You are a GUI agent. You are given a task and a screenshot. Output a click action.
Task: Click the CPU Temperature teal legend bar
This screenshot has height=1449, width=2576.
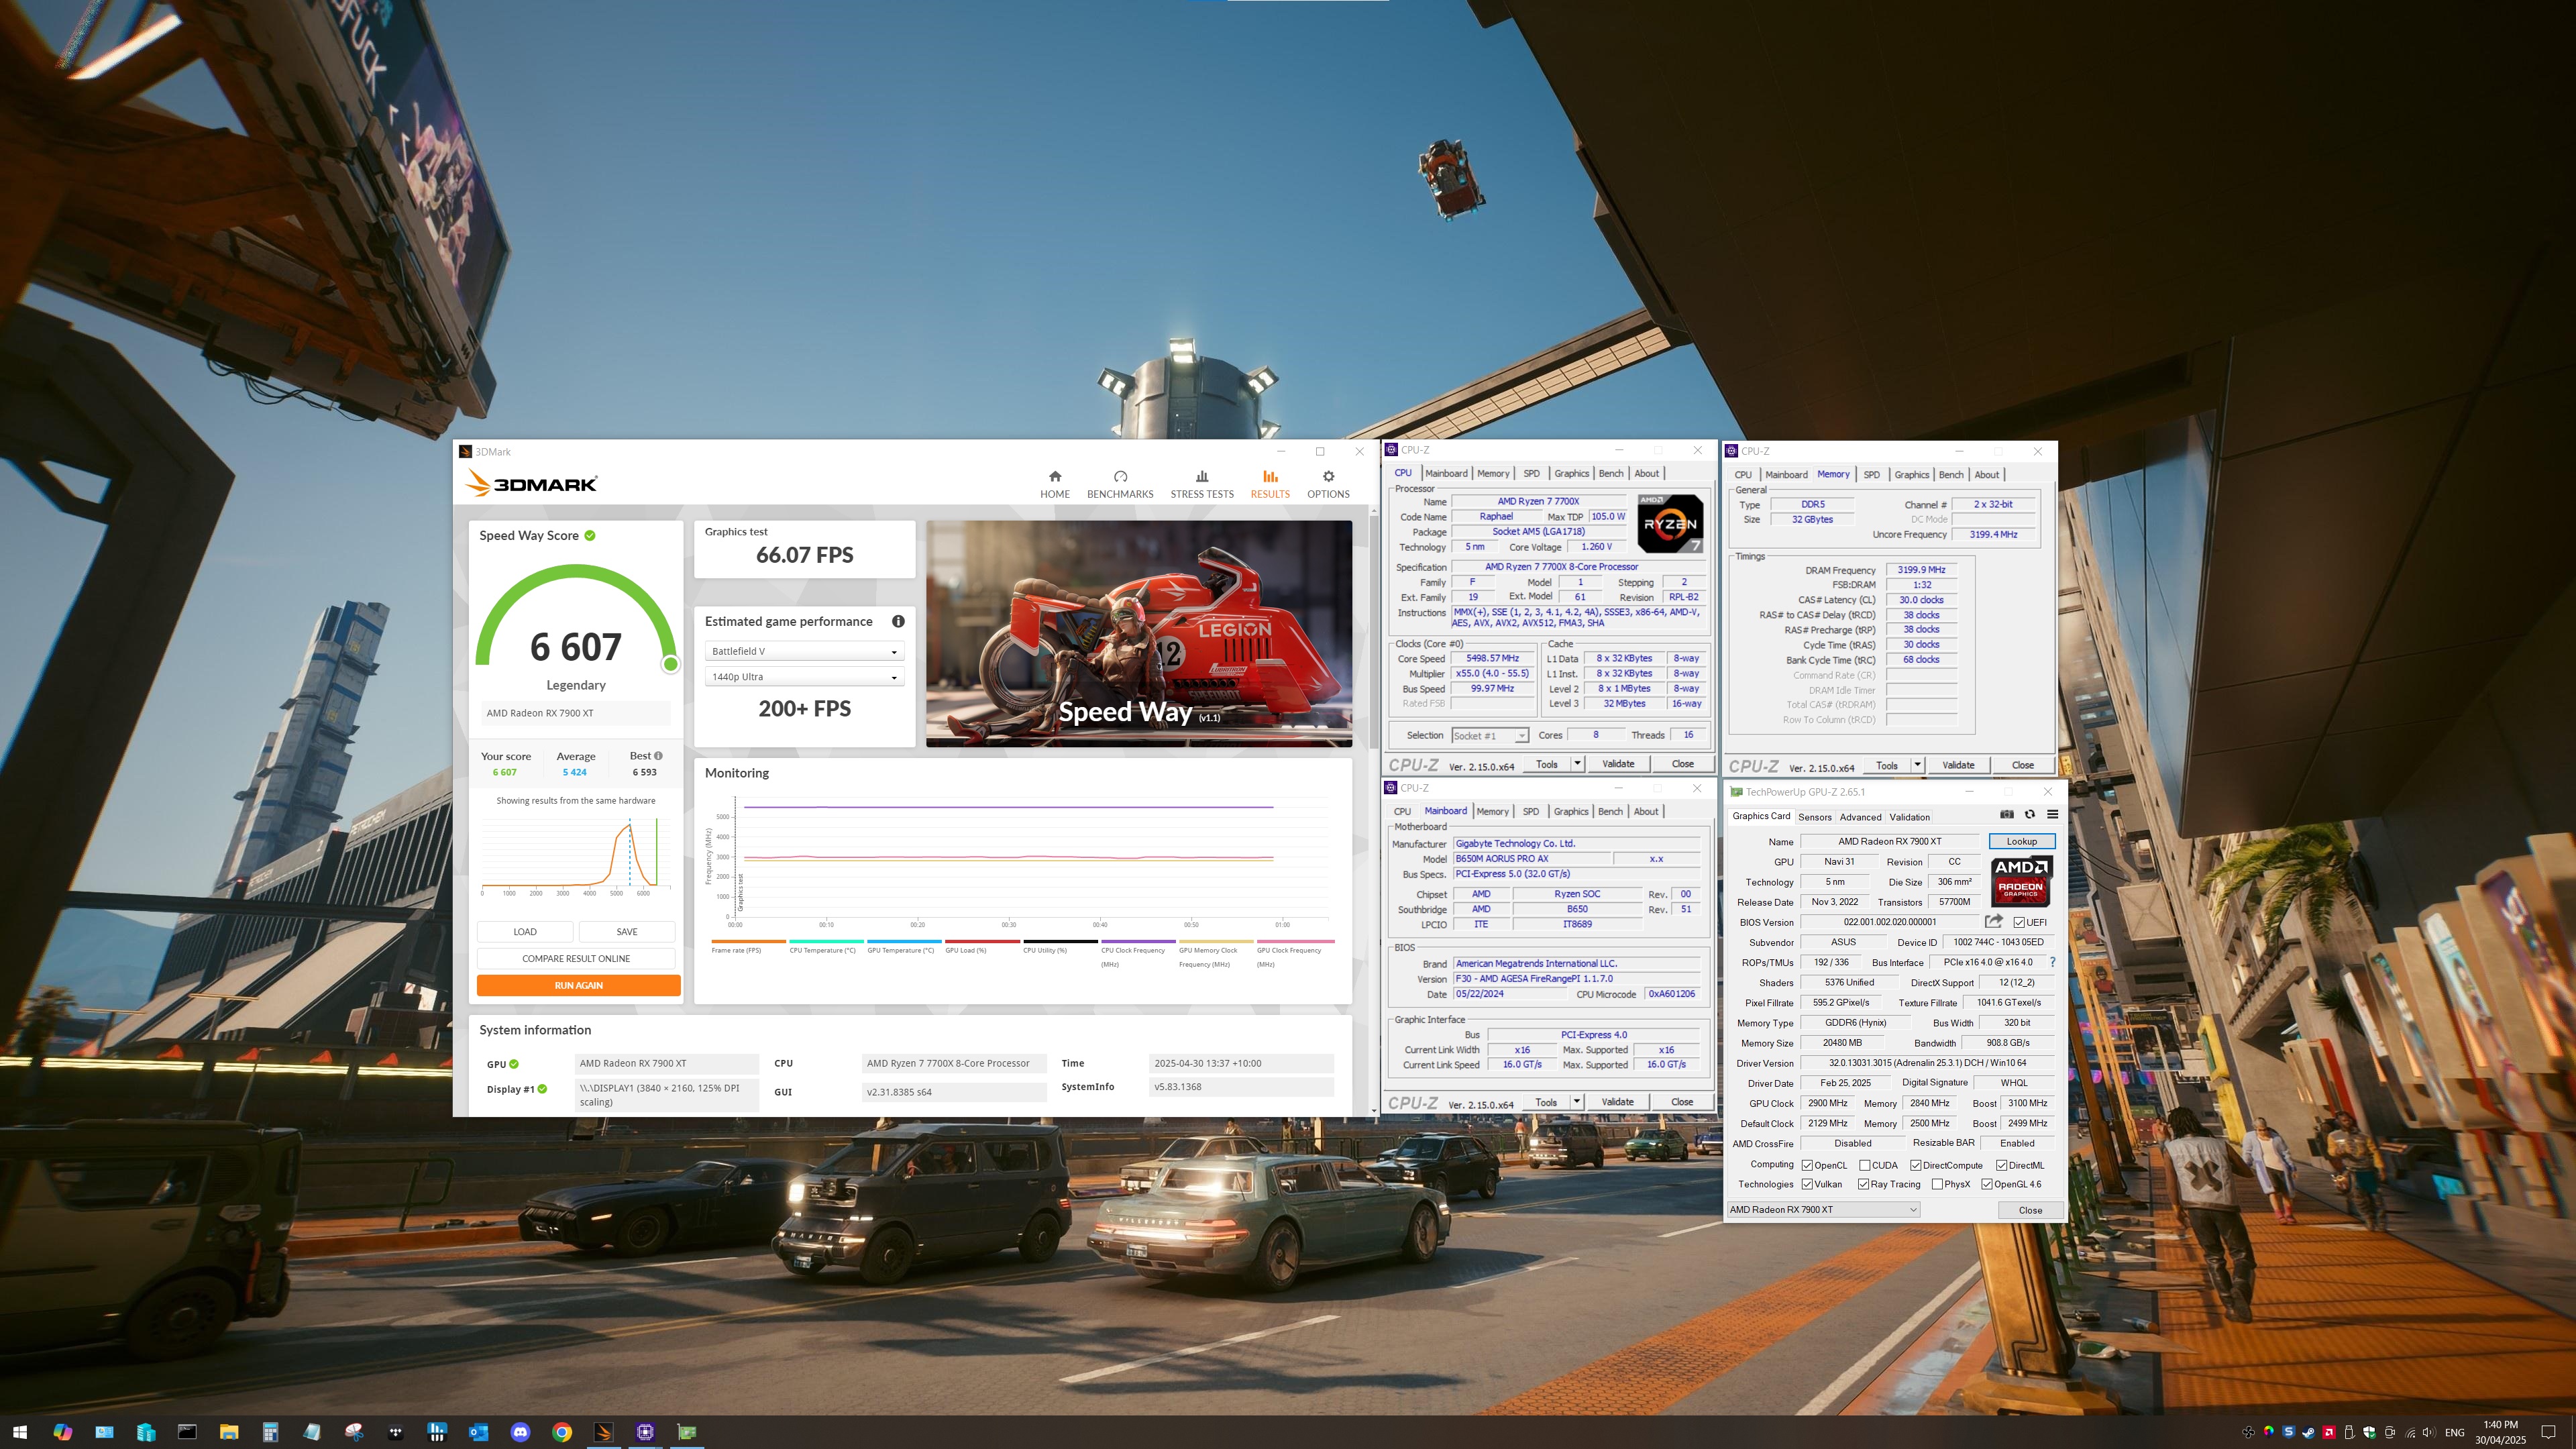point(826,941)
